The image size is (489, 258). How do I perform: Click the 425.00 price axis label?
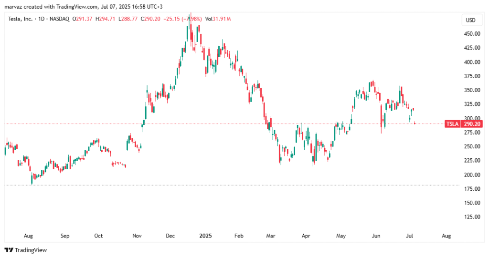tap(472, 48)
